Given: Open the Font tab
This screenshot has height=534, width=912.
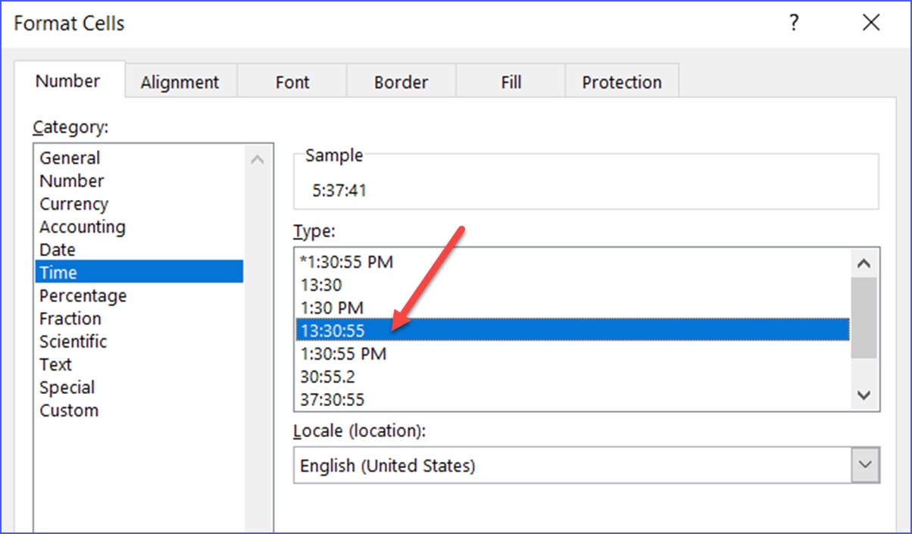Looking at the screenshot, I should pos(292,81).
